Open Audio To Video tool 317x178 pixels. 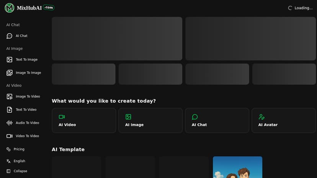click(x=28, y=123)
